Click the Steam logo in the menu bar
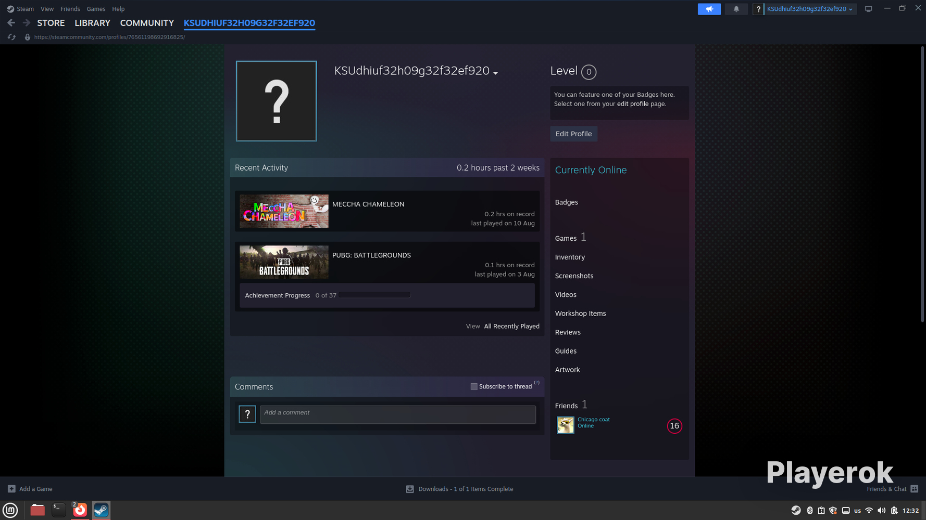The width and height of the screenshot is (926, 520). 10,9
